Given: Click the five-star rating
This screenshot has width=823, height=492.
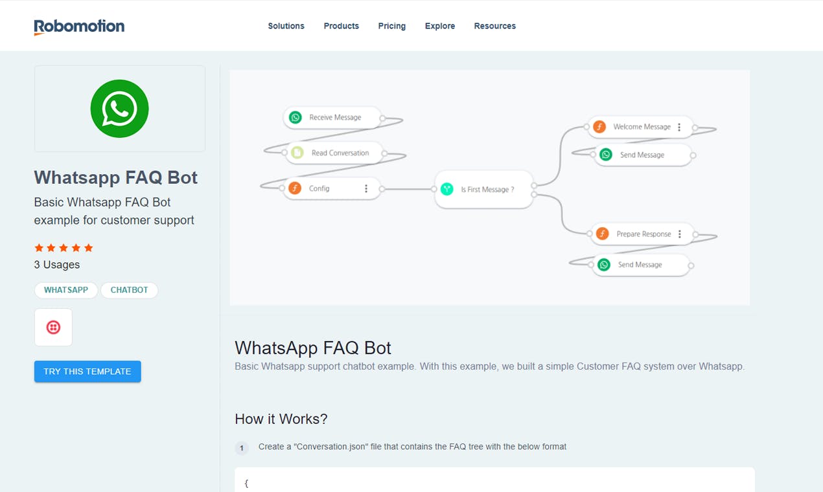Looking at the screenshot, I should 64,248.
